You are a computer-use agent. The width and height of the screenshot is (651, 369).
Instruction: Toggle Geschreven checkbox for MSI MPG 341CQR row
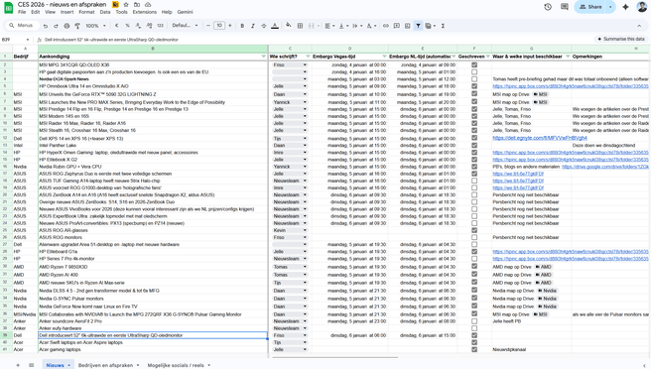(x=474, y=64)
